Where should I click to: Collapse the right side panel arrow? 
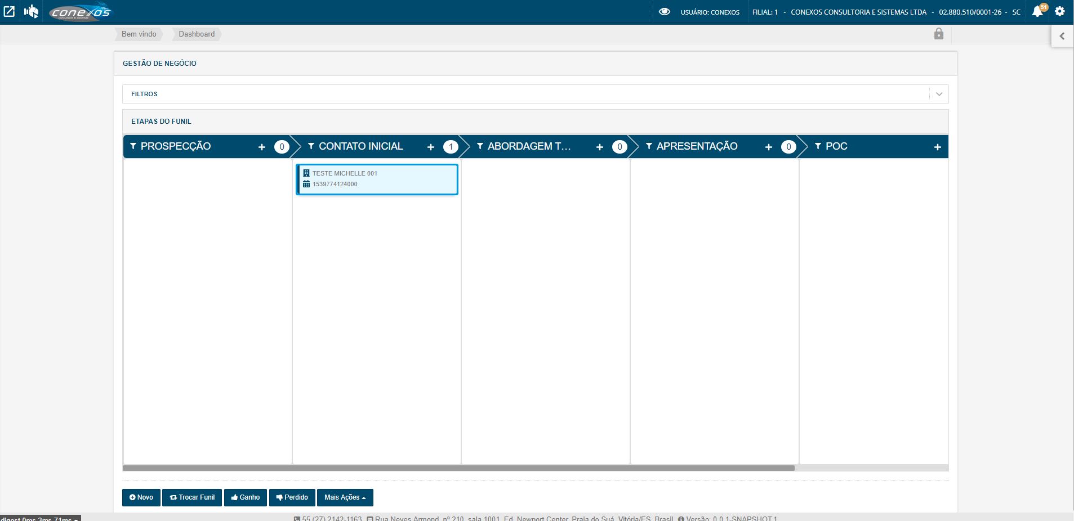(x=1062, y=36)
